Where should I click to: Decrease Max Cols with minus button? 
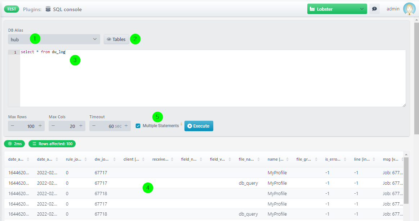53,126
